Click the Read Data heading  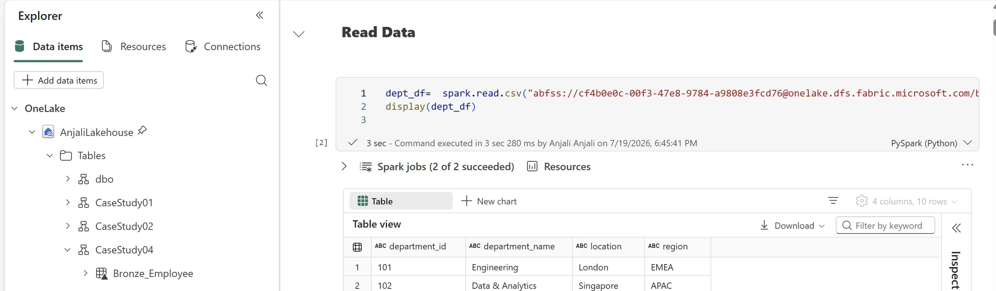coord(378,32)
